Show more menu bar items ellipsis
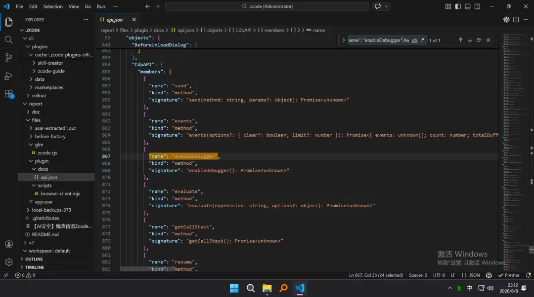Image resolution: width=534 pixels, height=297 pixels. coord(115,6)
